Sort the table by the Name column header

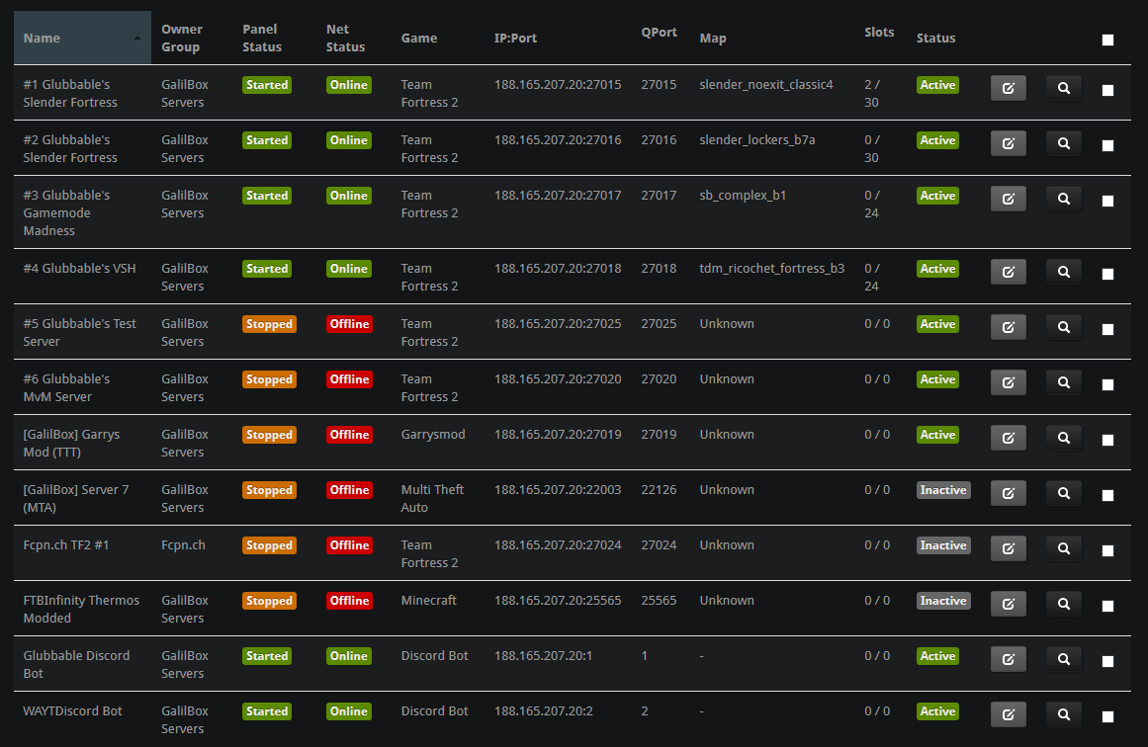82,39
